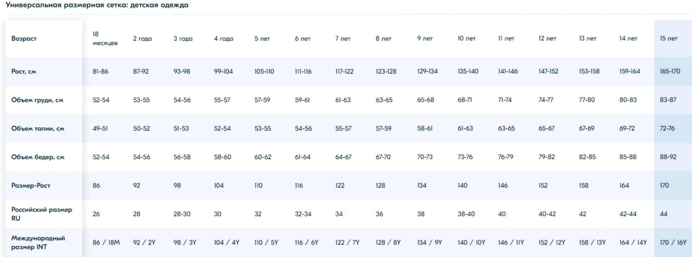Click waist value '65-67'
This screenshot has width=692, height=257.
pyautogui.click(x=546, y=128)
